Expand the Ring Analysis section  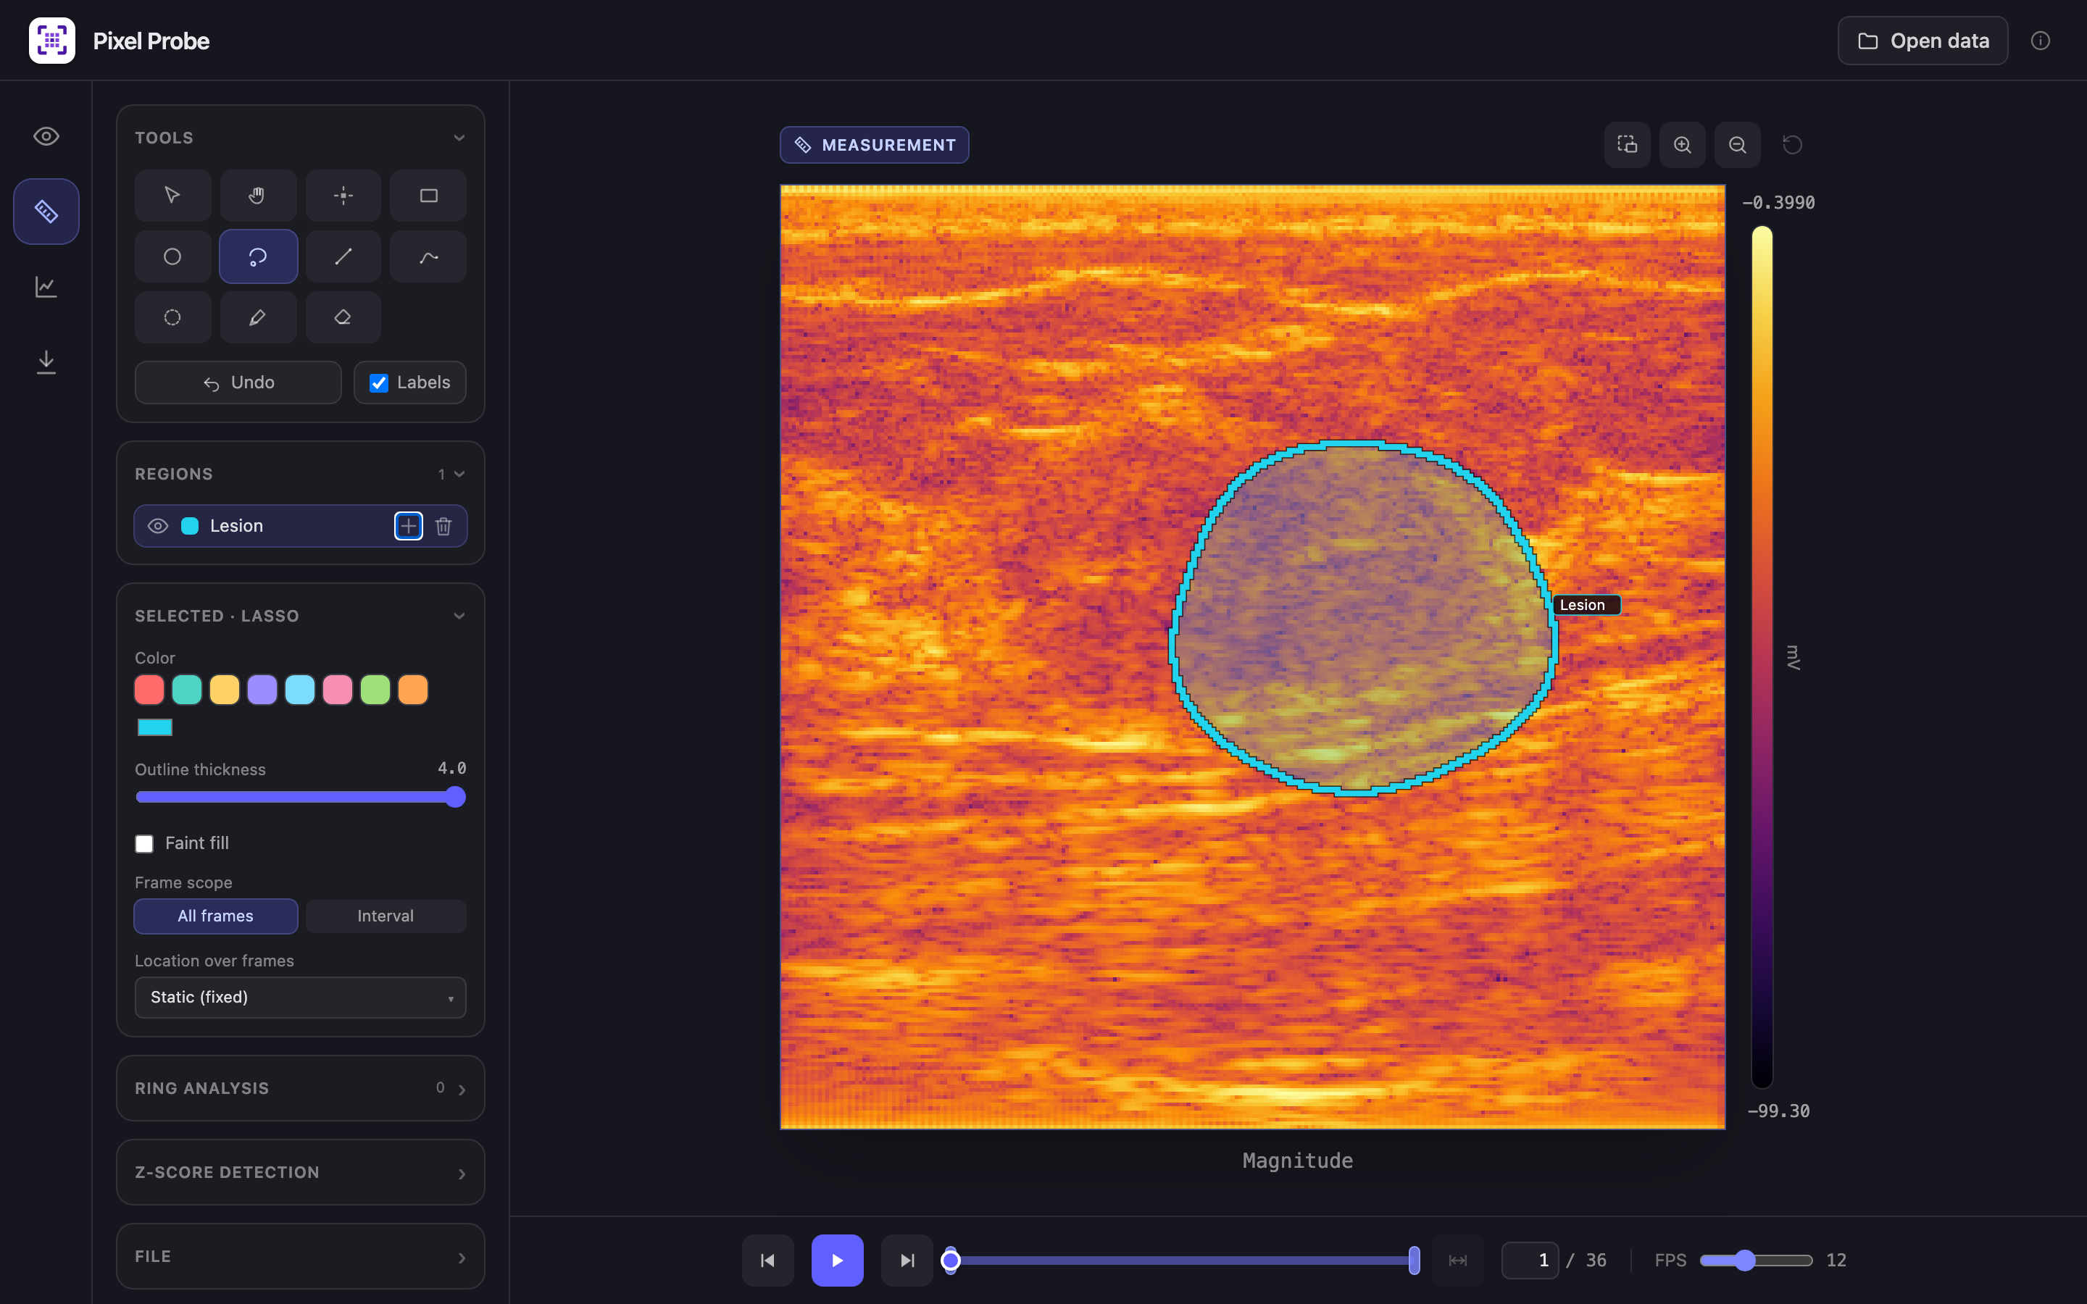coord(300,1088)
